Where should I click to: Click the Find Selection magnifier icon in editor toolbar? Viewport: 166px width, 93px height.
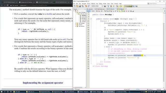pos(105,11)
